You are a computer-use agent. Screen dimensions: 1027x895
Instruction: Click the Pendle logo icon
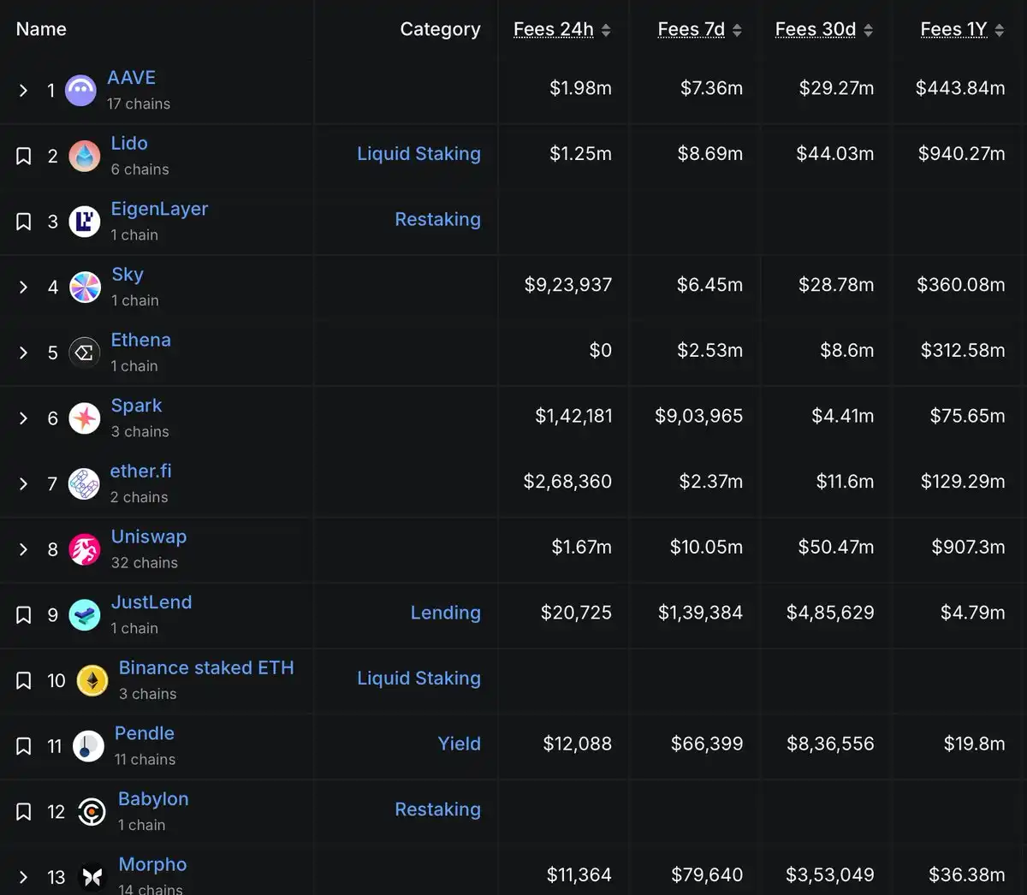tap(88, 746)
